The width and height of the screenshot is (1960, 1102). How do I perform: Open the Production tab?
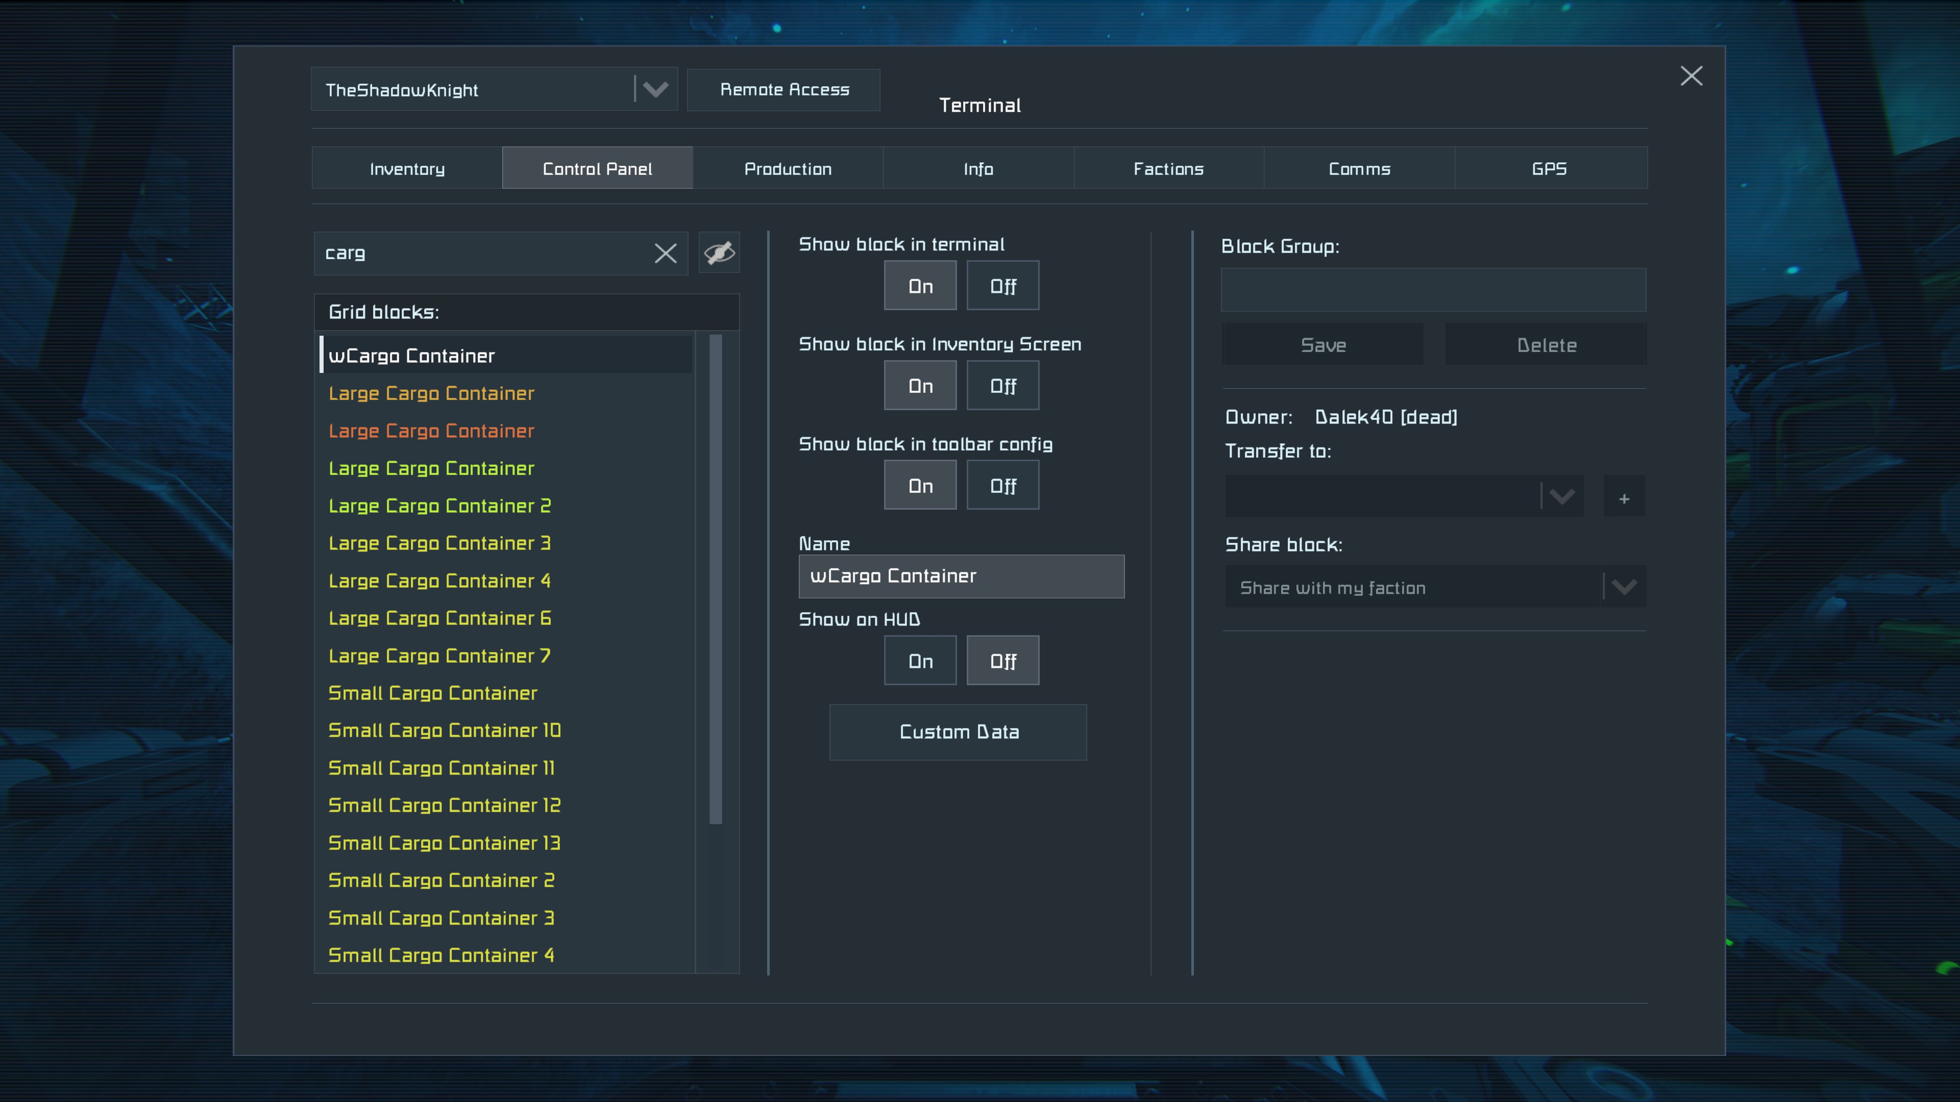coord(788,169)
